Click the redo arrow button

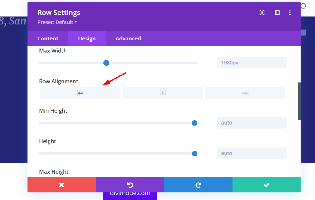[x=198, y=185]
